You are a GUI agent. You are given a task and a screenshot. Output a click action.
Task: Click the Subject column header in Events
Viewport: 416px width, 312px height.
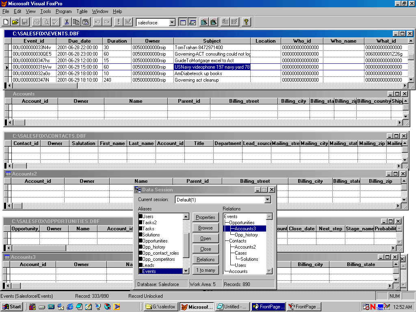pyautogui.click(x=212, y=41)
